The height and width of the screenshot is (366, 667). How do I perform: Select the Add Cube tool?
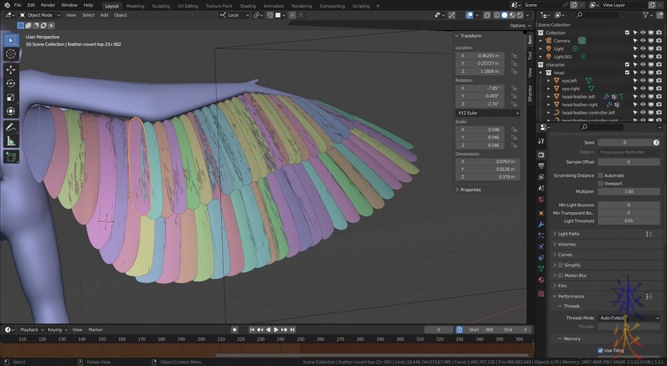click(11, 157)
